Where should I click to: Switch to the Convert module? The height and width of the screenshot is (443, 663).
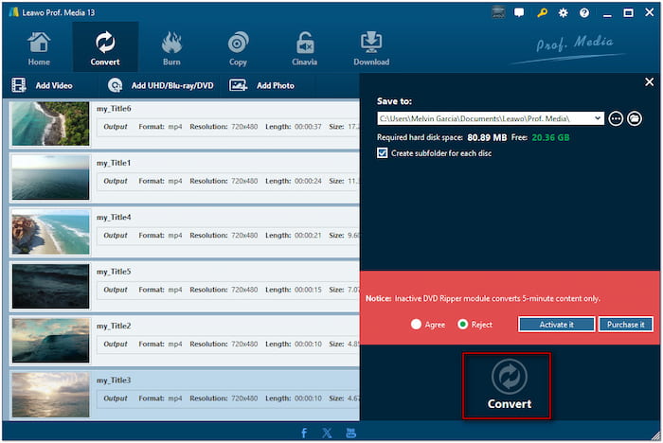[x=105, y=48]
